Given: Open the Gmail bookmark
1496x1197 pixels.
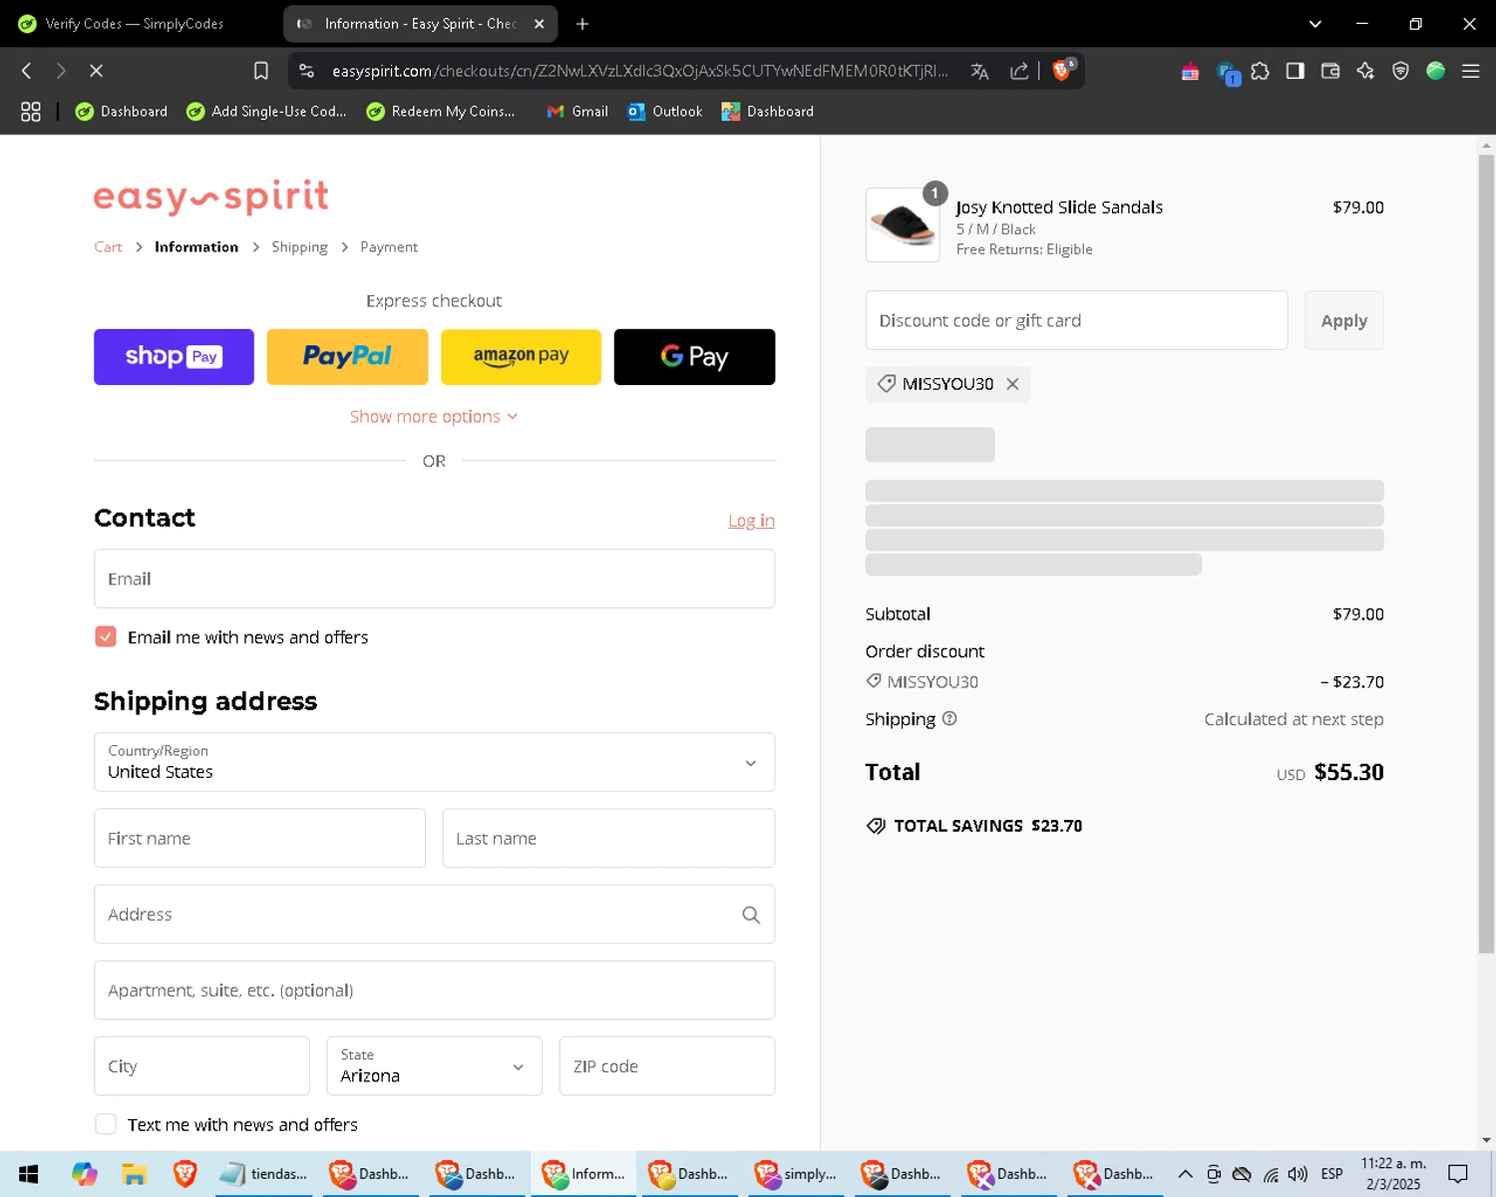Looking at the screenshot, I should [577, 112].
